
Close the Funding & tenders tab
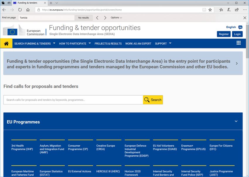click(x=45, y=3)
